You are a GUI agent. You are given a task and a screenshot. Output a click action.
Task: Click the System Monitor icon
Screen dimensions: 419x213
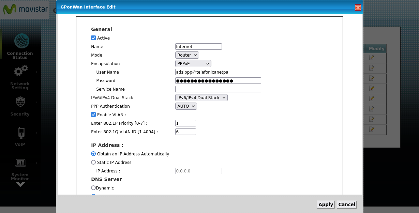21,163
